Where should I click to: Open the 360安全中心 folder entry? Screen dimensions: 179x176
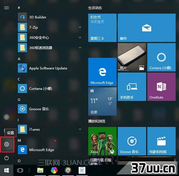pos(50,38)
